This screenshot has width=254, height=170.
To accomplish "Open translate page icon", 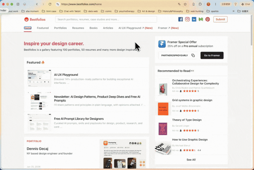I will [179, 4].
